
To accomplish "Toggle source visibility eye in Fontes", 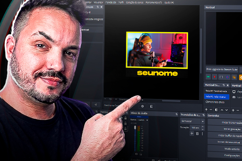I will point(121,118).
